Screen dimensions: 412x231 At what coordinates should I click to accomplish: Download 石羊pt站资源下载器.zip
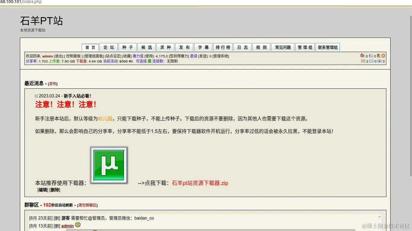tap(200, 183)
